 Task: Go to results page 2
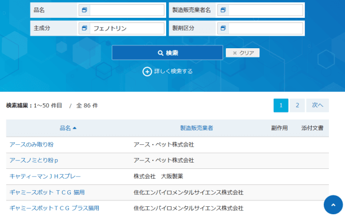(297, 106)
